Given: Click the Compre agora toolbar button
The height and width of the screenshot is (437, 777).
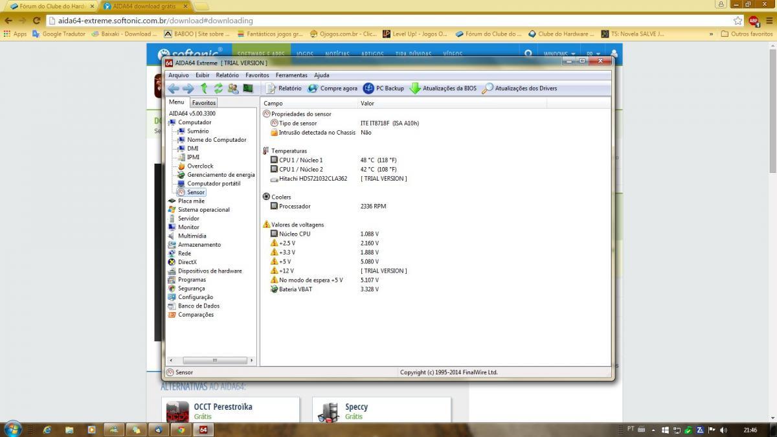Looking at the screenshot, I should coord(332,89).
